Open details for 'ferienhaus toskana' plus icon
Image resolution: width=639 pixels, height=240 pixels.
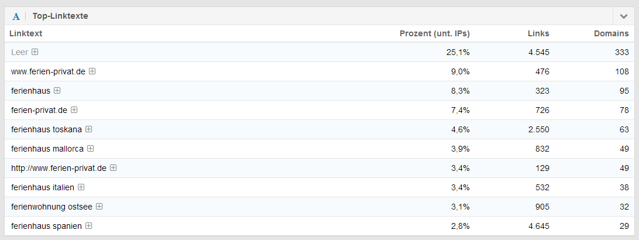pyautogui.click(x=89, y=129)
